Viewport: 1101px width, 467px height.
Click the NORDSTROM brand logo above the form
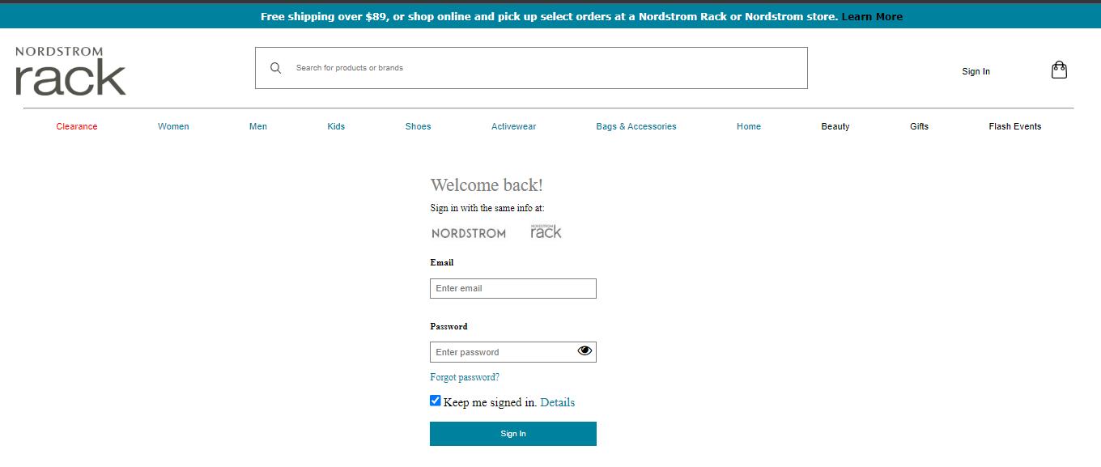coord(469,232)
